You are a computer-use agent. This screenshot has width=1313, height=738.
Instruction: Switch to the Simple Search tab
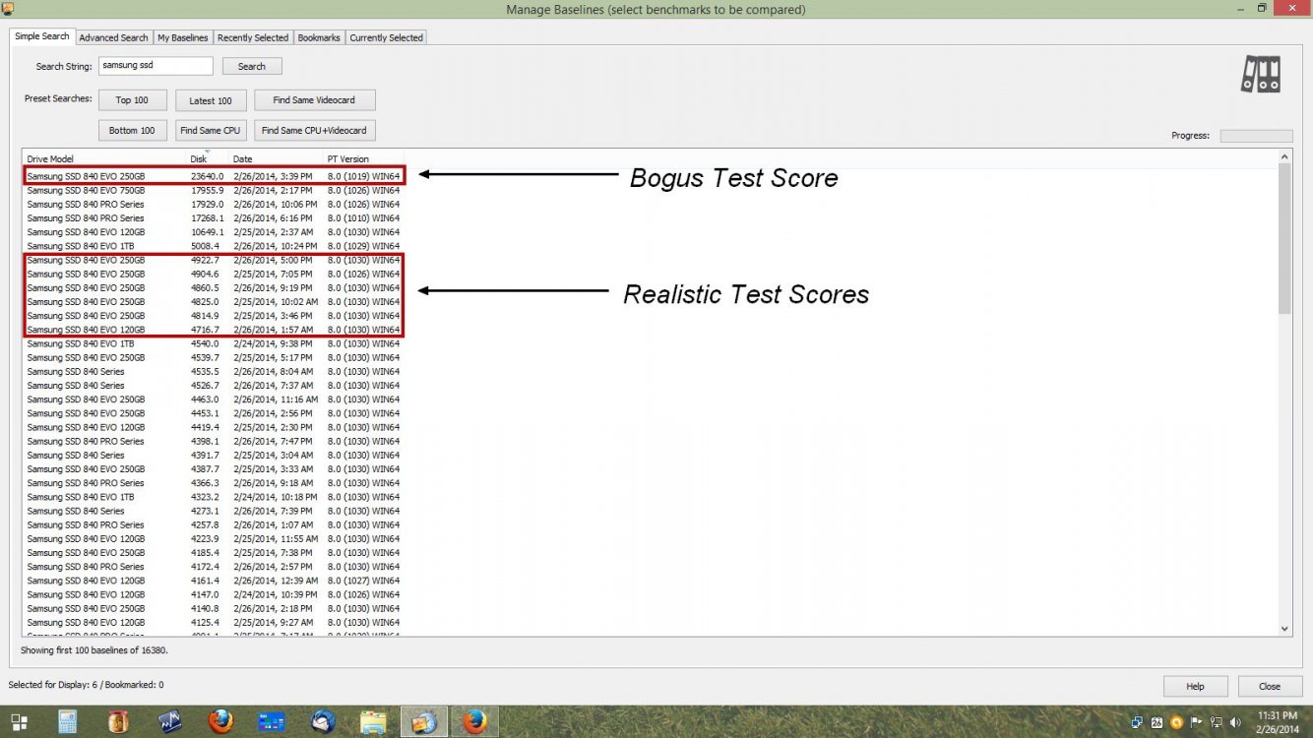(x=42, y=36)
